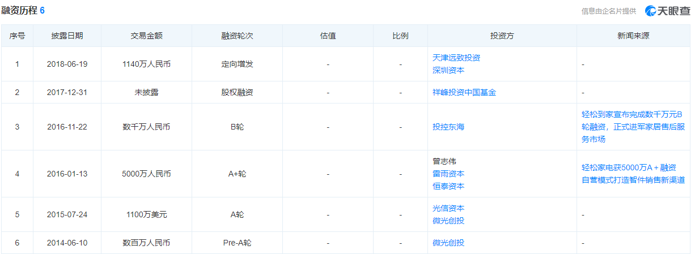Click the 新闻来源 column header
695x254 pixels.
click(x=633, y=36)
